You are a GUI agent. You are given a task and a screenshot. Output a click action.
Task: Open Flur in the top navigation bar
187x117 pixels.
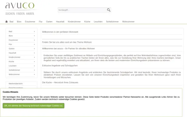coord(41,22)
